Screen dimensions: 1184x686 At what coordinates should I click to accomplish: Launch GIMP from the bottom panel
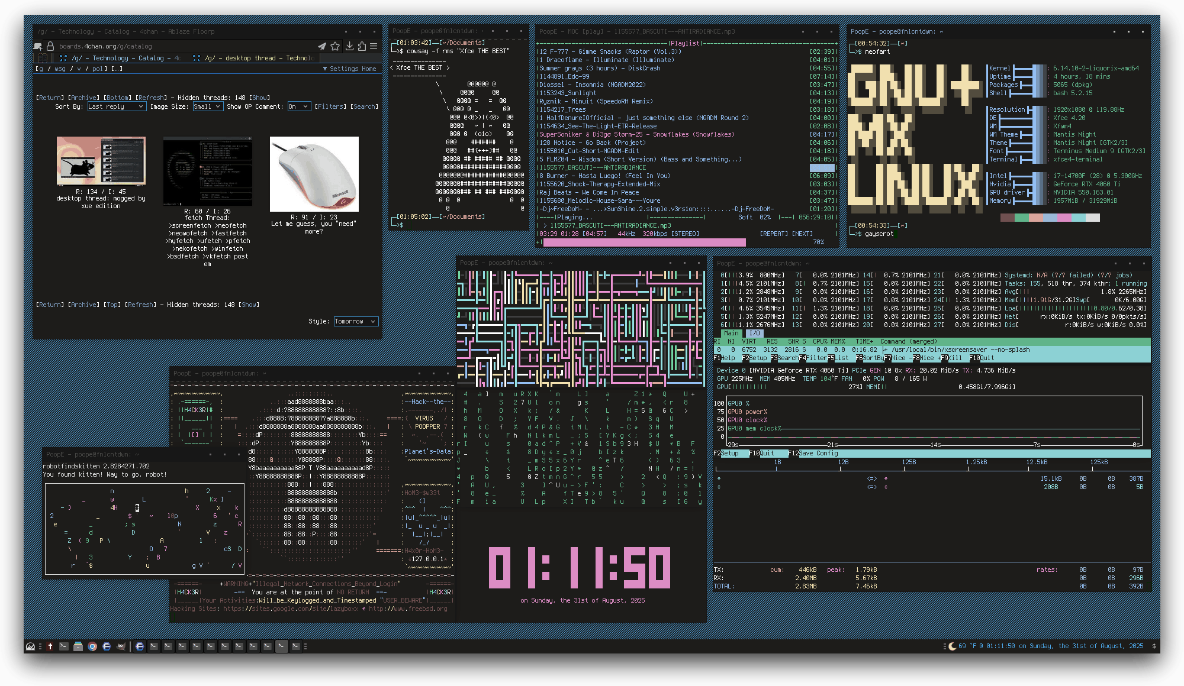point(121,646)
